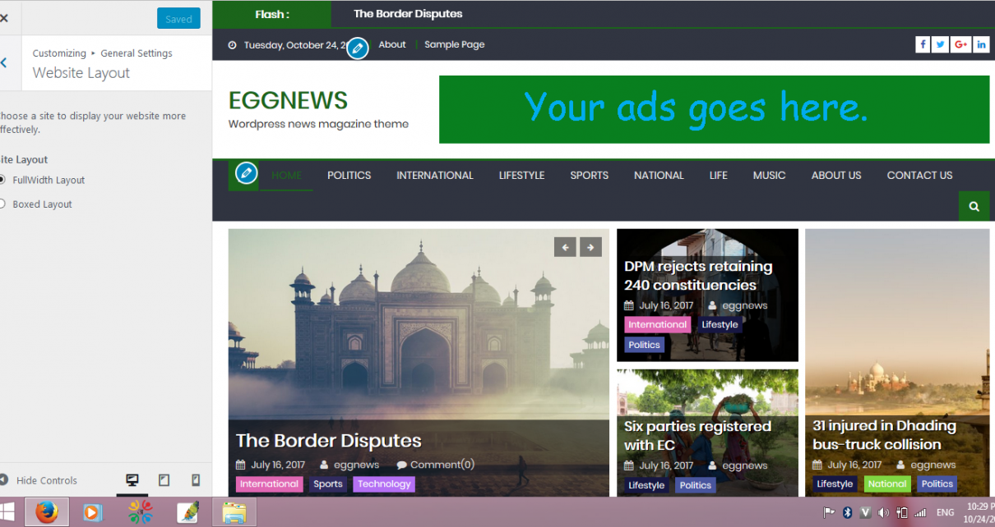Click the Saved button

point(178,19)
